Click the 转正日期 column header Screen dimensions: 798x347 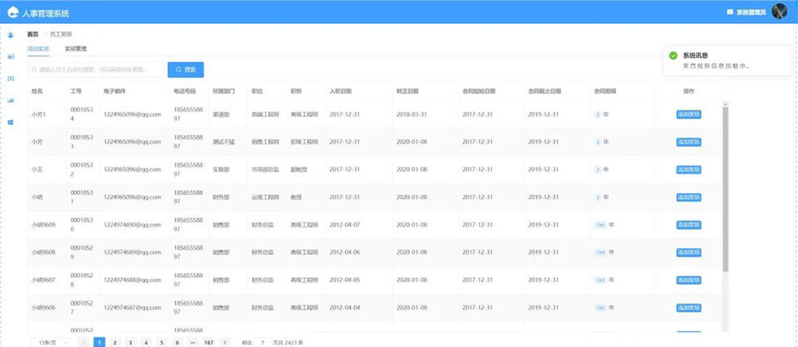[407, 91]
